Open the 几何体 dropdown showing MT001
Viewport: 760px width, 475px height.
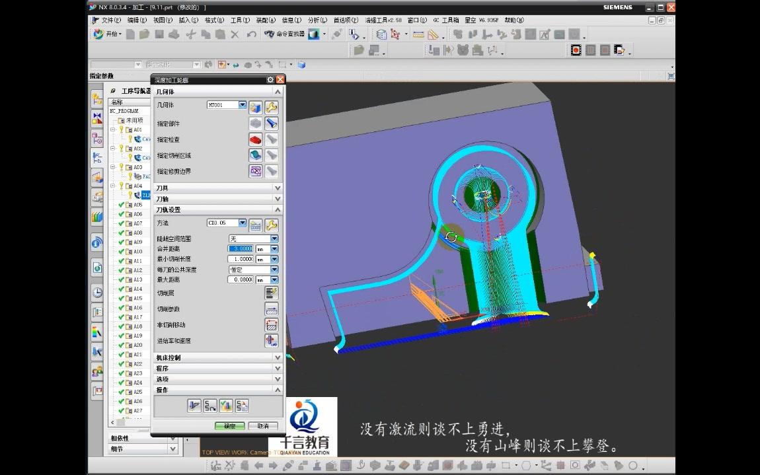coord(241,104)
